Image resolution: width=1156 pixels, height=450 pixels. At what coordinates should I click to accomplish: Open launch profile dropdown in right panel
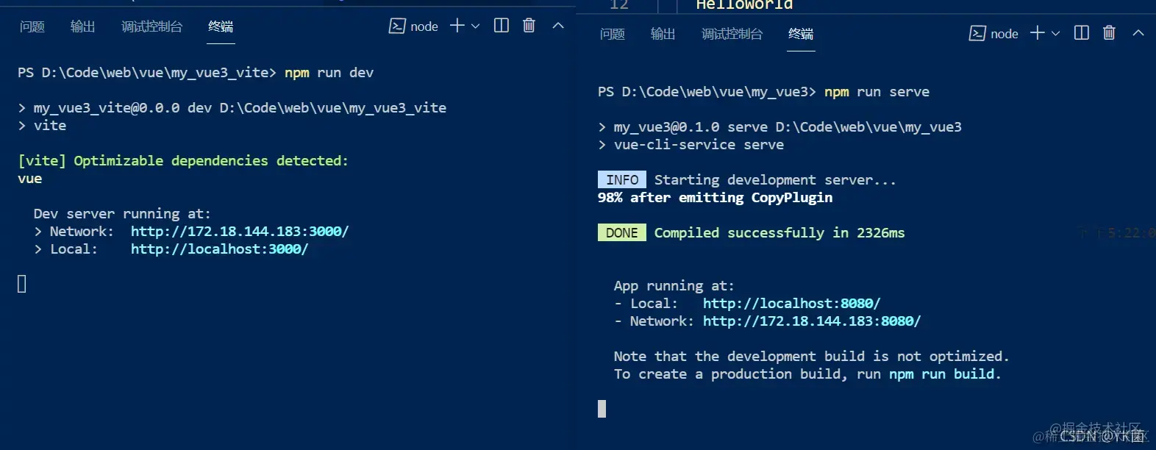(1055, 34)
